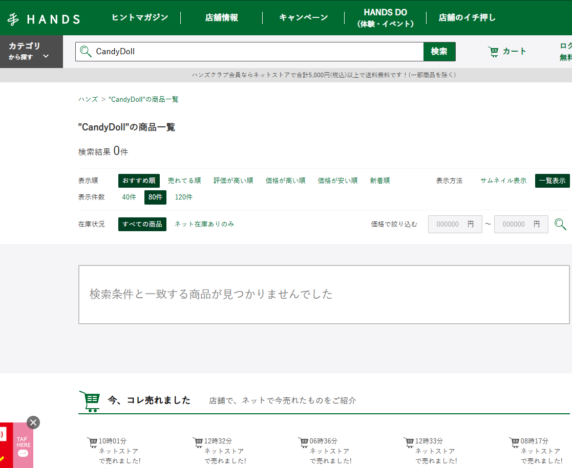Click the maximum price input field
This screenshot has width=572, height=468.
click(x=521, y=224)
